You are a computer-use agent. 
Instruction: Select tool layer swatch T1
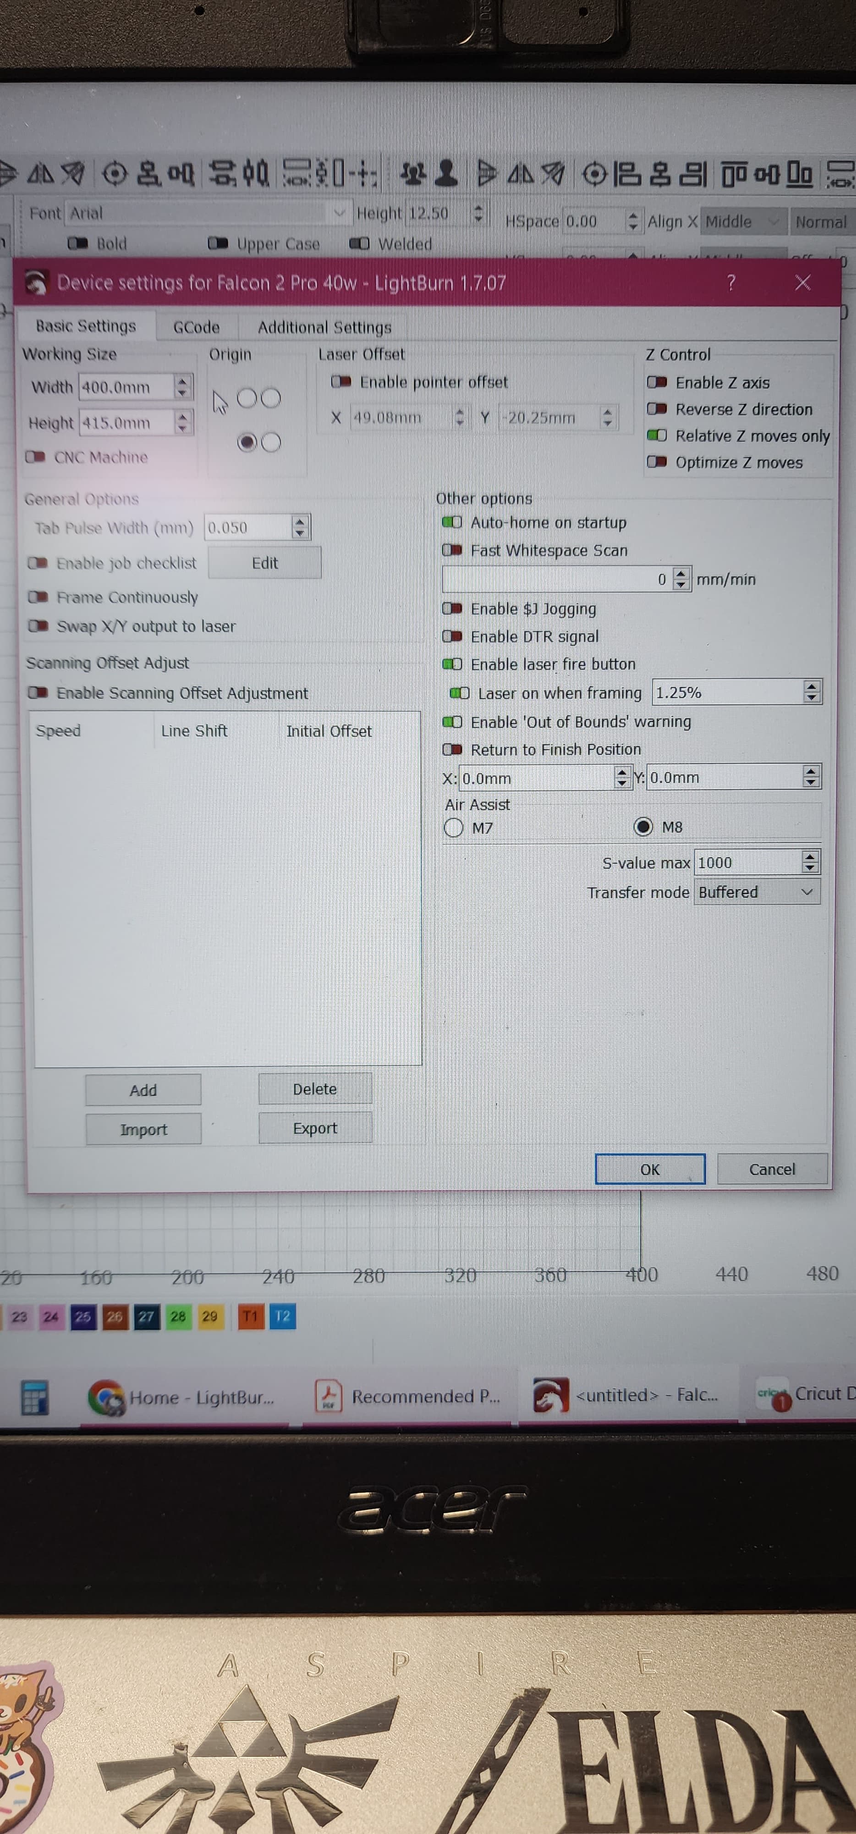250,1316
